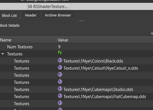Screen dimensions: 153x110
Task: Click the dotted splitter handle above Block Details
Action: [81, 21]
